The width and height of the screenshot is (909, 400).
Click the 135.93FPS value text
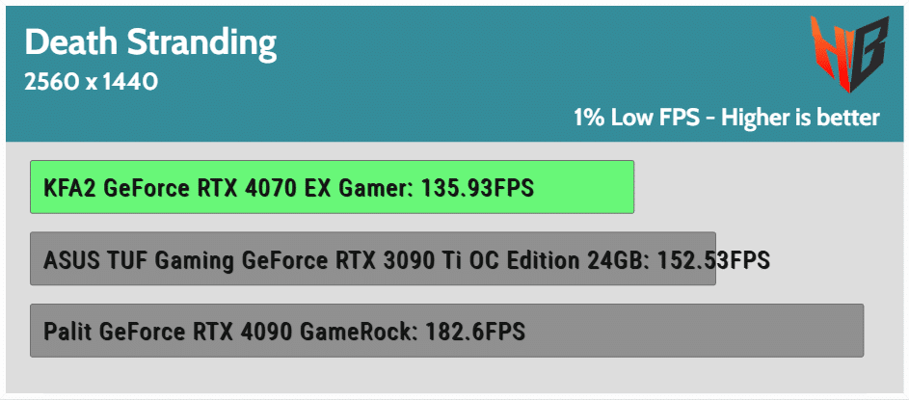477,188
